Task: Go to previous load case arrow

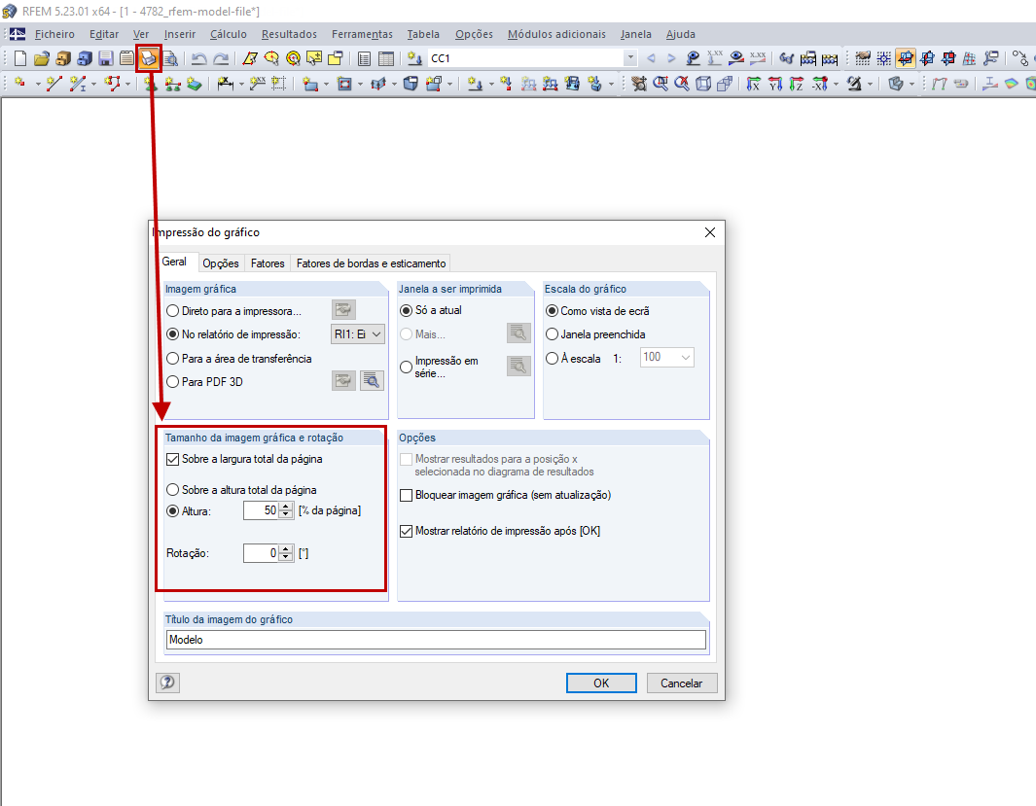Action: (x=651, y=58)
